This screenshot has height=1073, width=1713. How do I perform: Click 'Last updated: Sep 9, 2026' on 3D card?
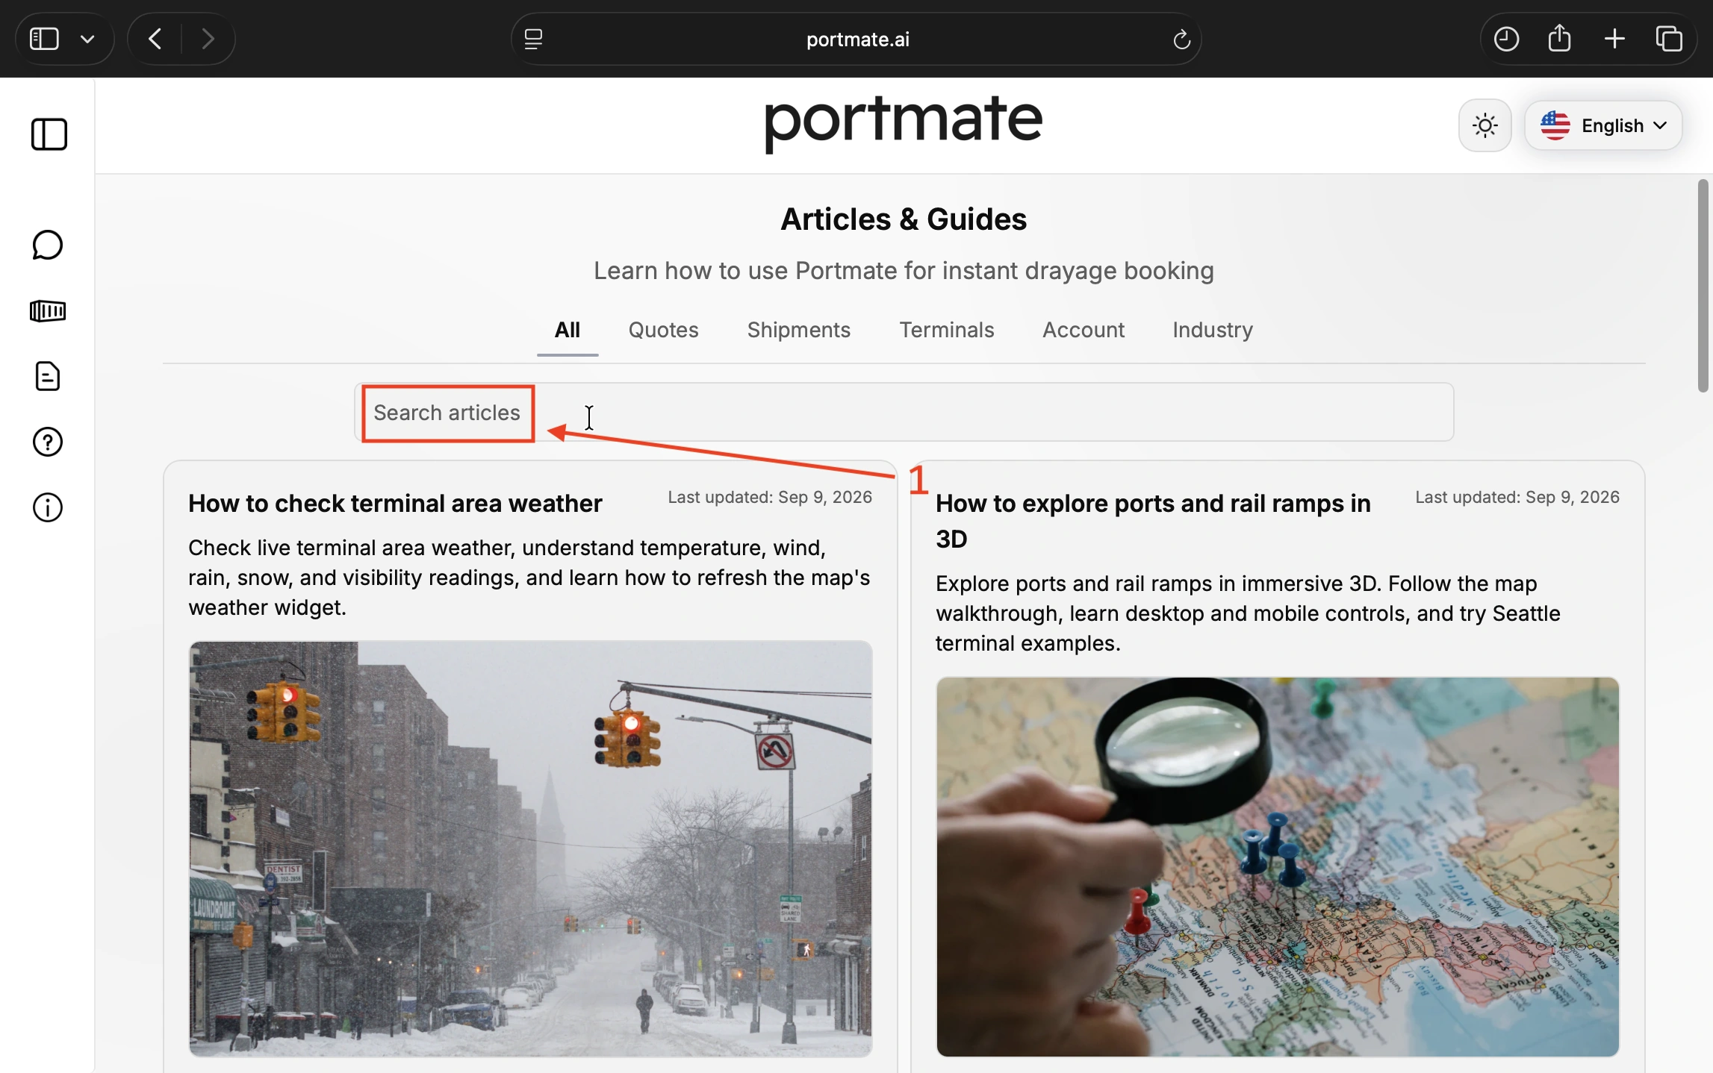tap(1517, 498)
